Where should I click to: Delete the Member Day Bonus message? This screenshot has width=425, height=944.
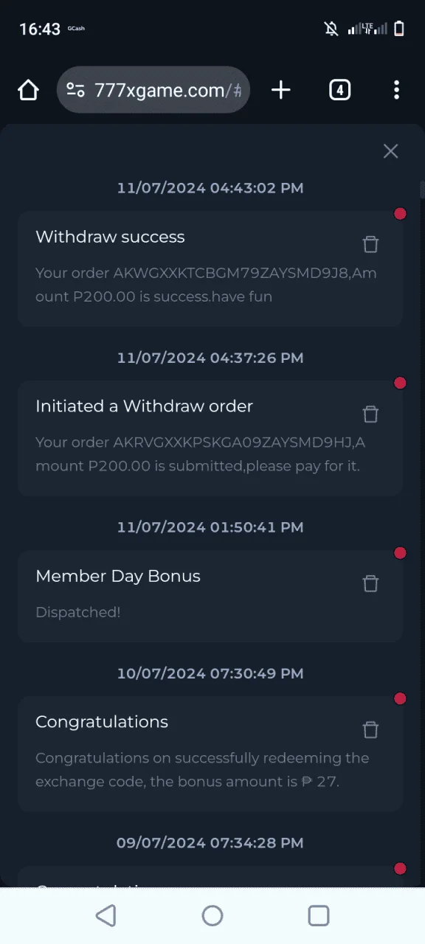tap(370, 583)
